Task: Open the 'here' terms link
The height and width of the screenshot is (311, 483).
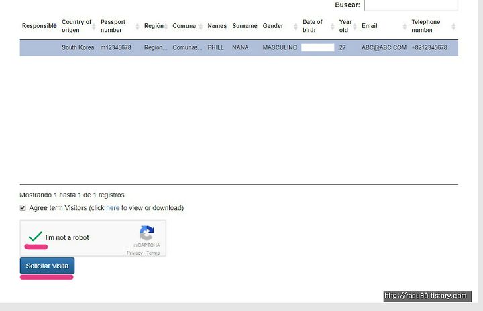Action: pyautogui.click(x=113, y=208)
